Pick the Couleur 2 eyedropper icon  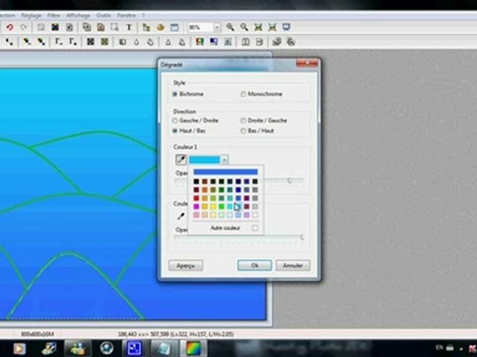point(181,216)
